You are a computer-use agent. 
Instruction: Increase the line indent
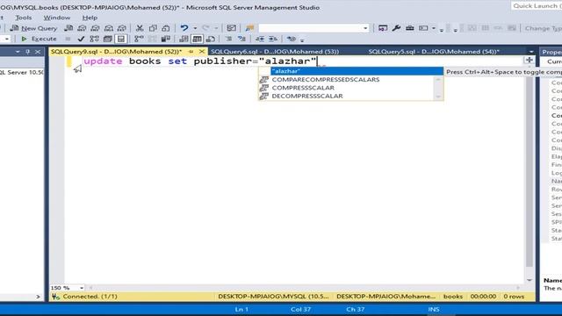tap(273, 39)
